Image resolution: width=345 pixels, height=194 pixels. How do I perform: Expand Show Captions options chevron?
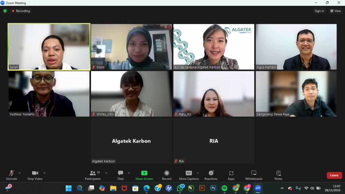click(198, 173)
